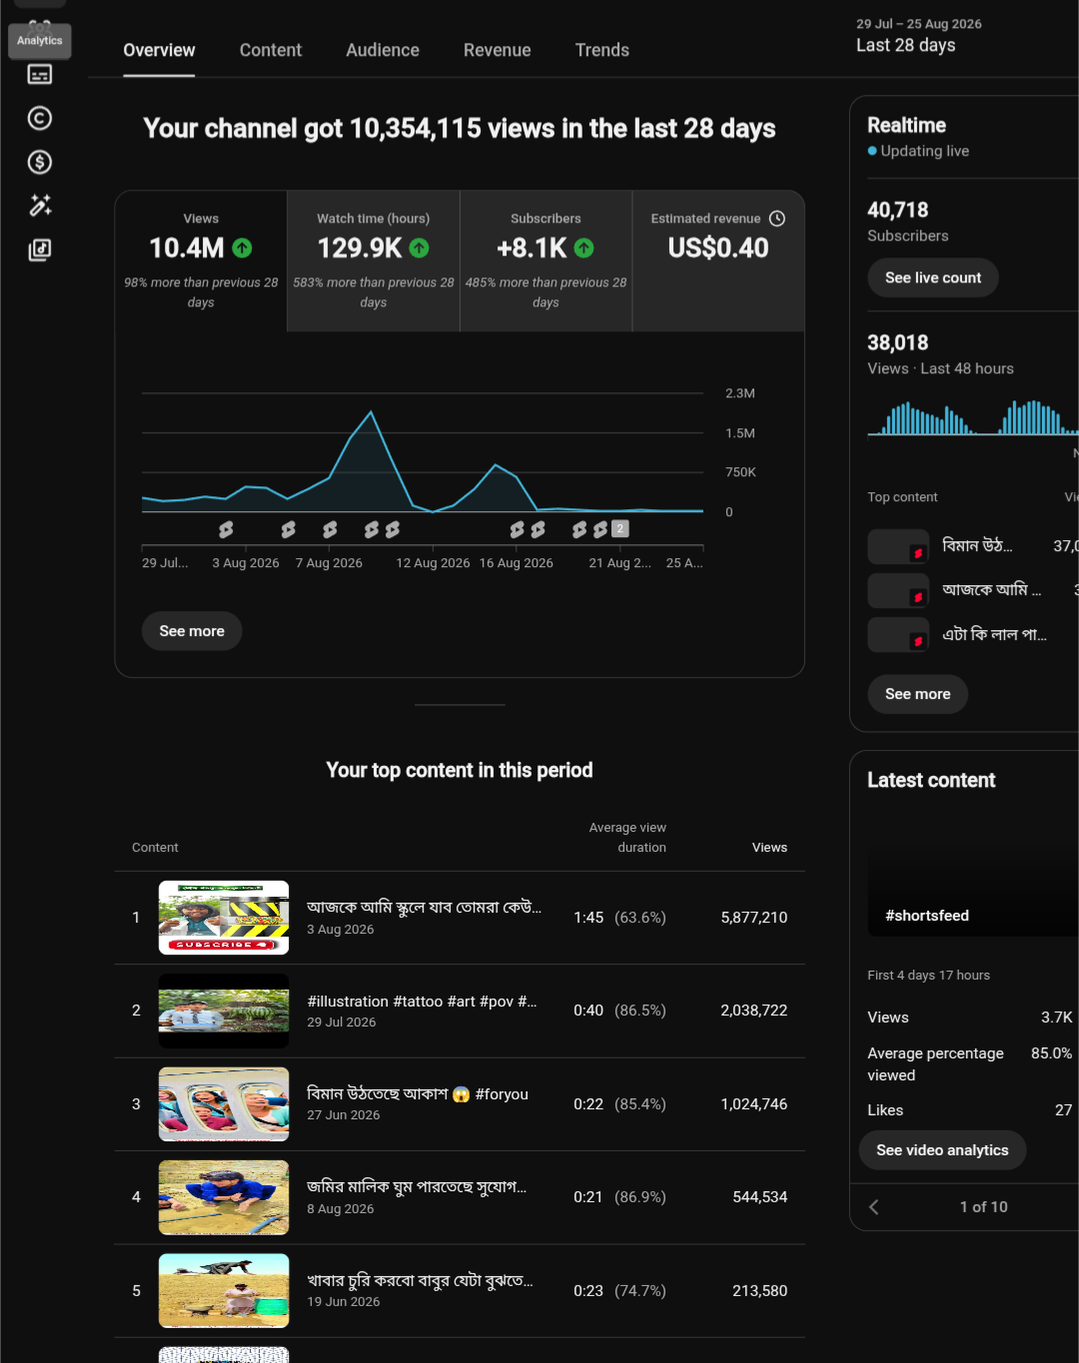Open the Customization magic wand icon
Image resolution: width=1079 pixels, height=1363 pixels.
pos(40,206)
